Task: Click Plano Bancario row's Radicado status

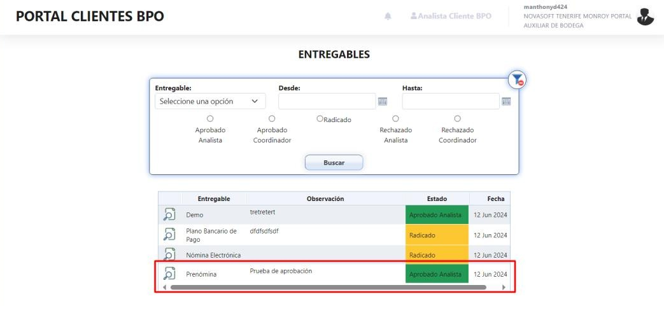Action: tap(437, 235)
